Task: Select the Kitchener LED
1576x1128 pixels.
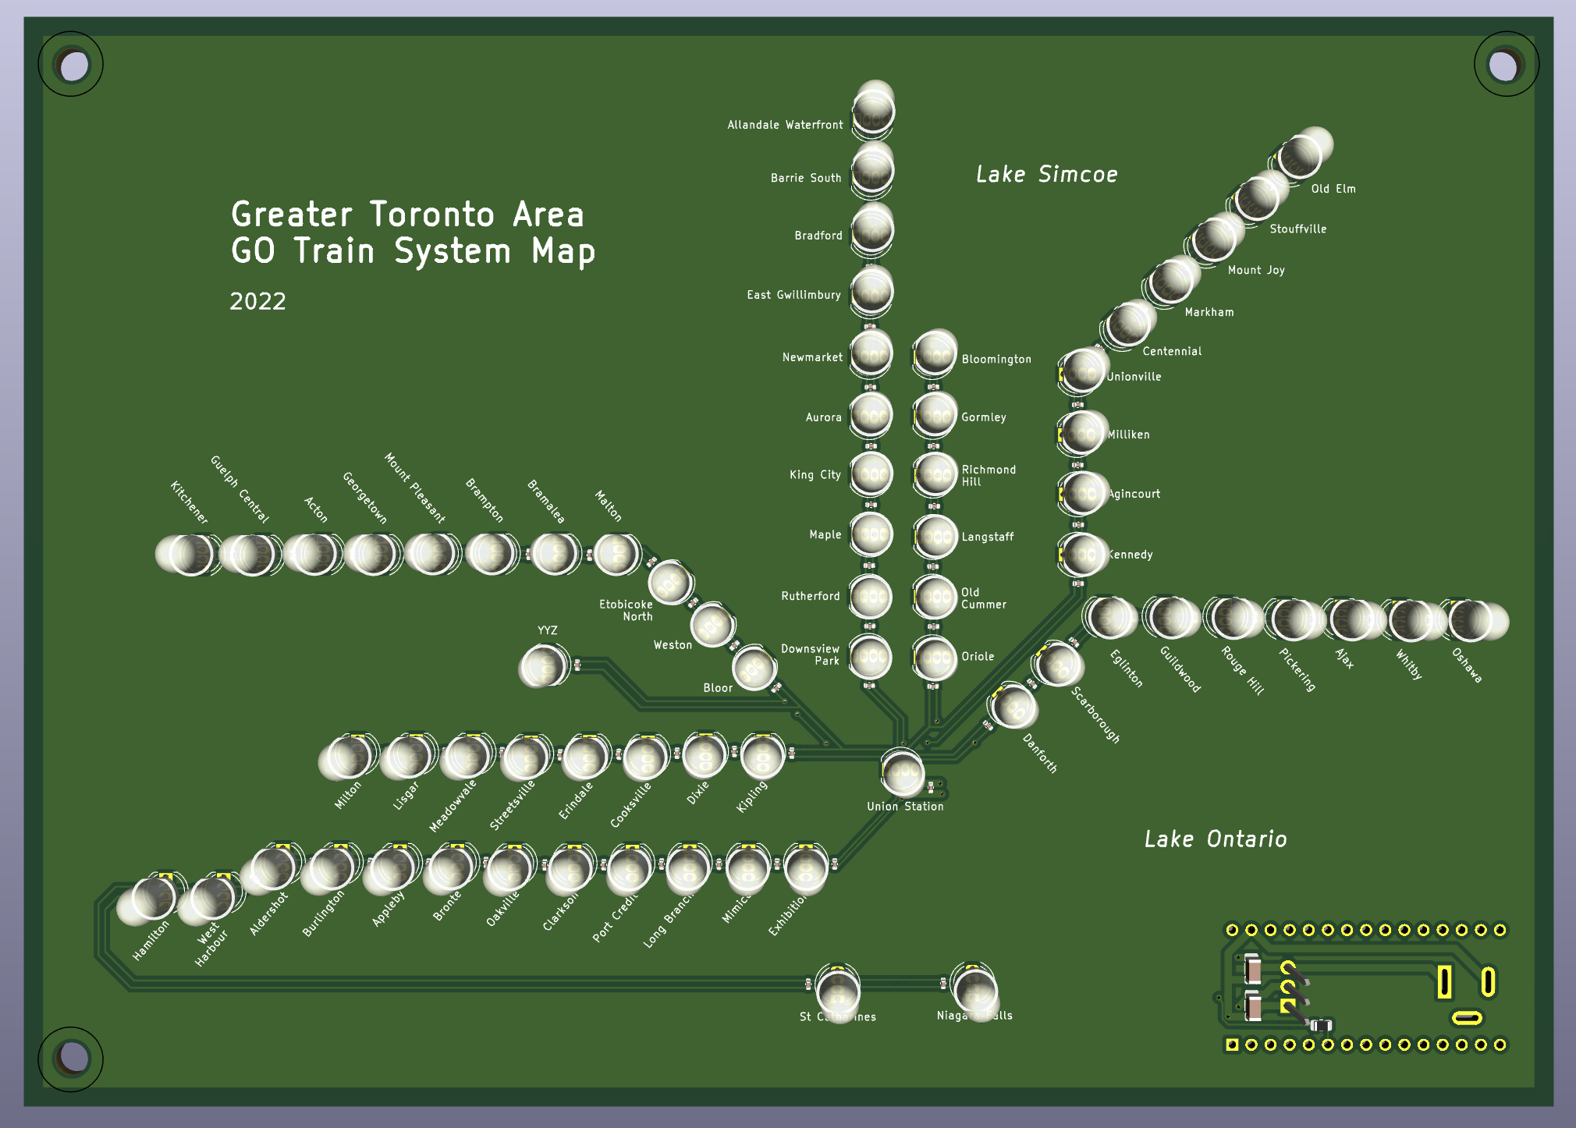Action: [x=186, y=554]
